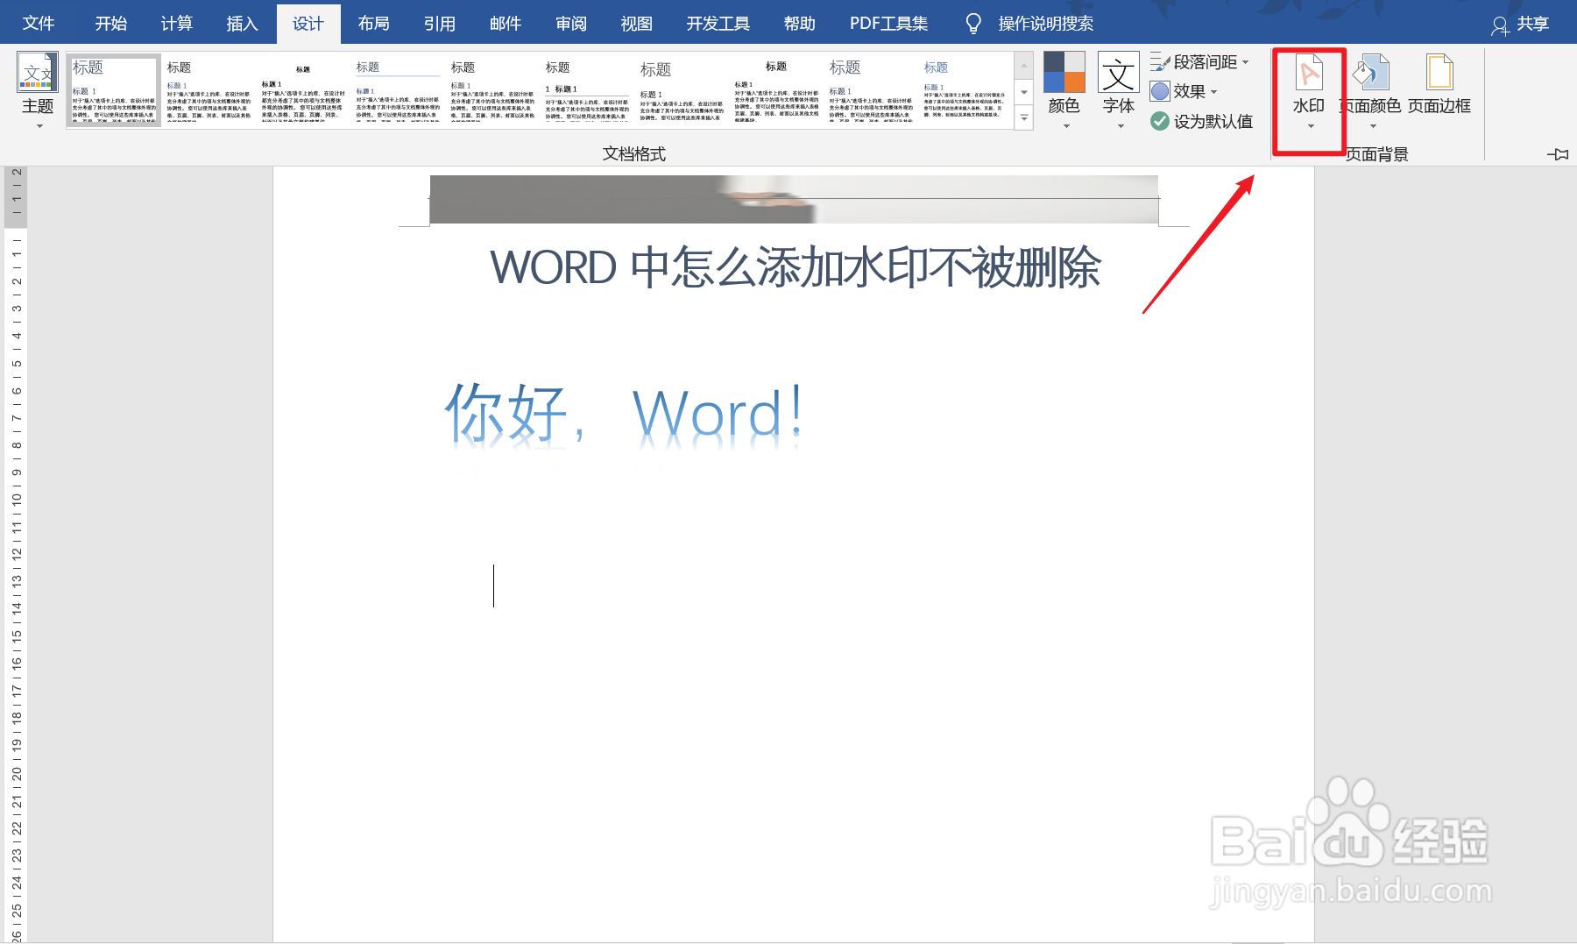Screen dimensions: 1577x944
Task: Expand the document style gallery
Action: 1023,115
